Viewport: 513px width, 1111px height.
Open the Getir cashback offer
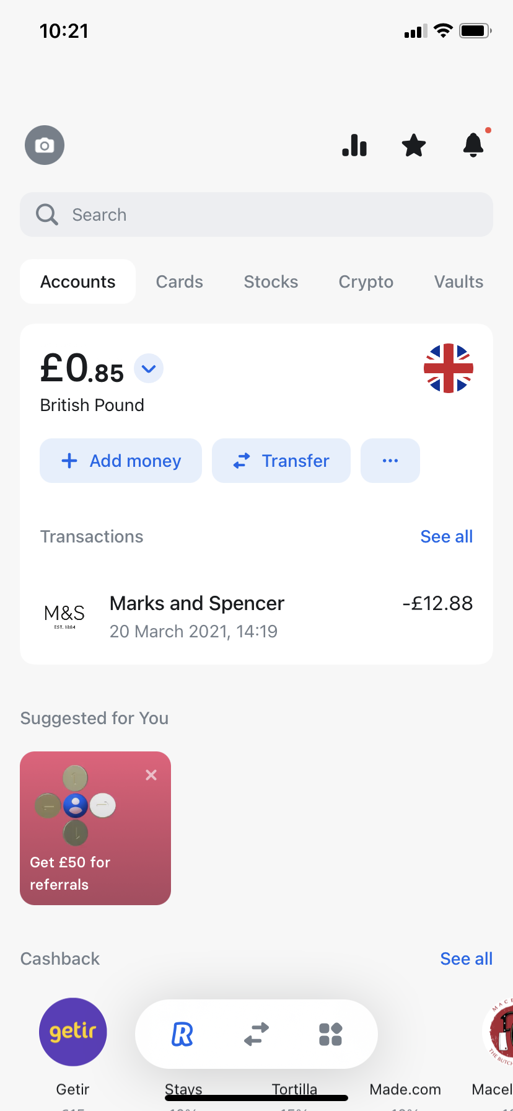73,1032
